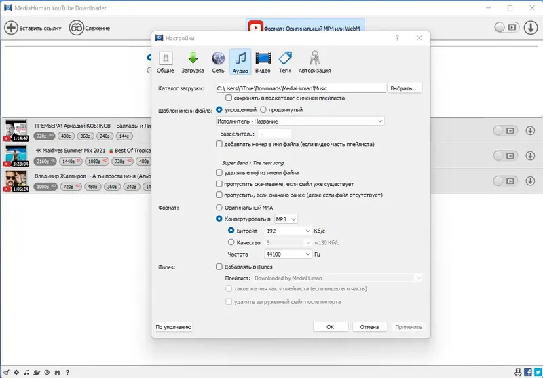Open the MP3 conversion format dropdown
The height and width of the screenshot is (378, 543).
tap(286, 219)
